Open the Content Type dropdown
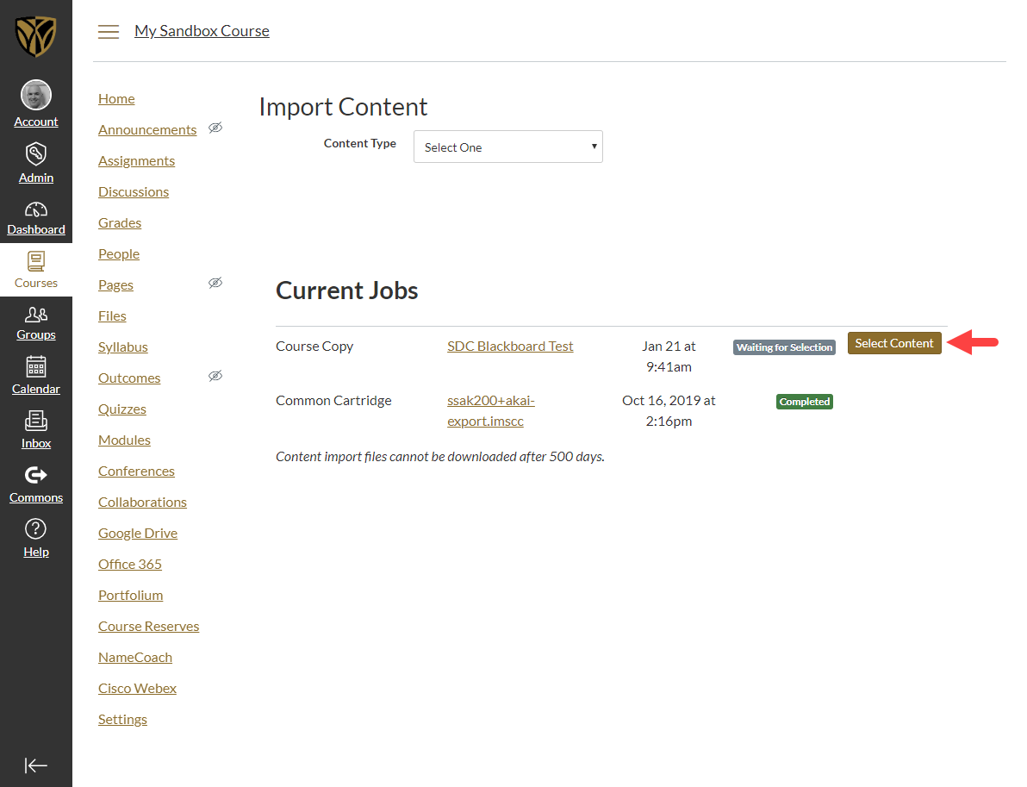This screenshot has width=1027, height=787. [507, 147]
